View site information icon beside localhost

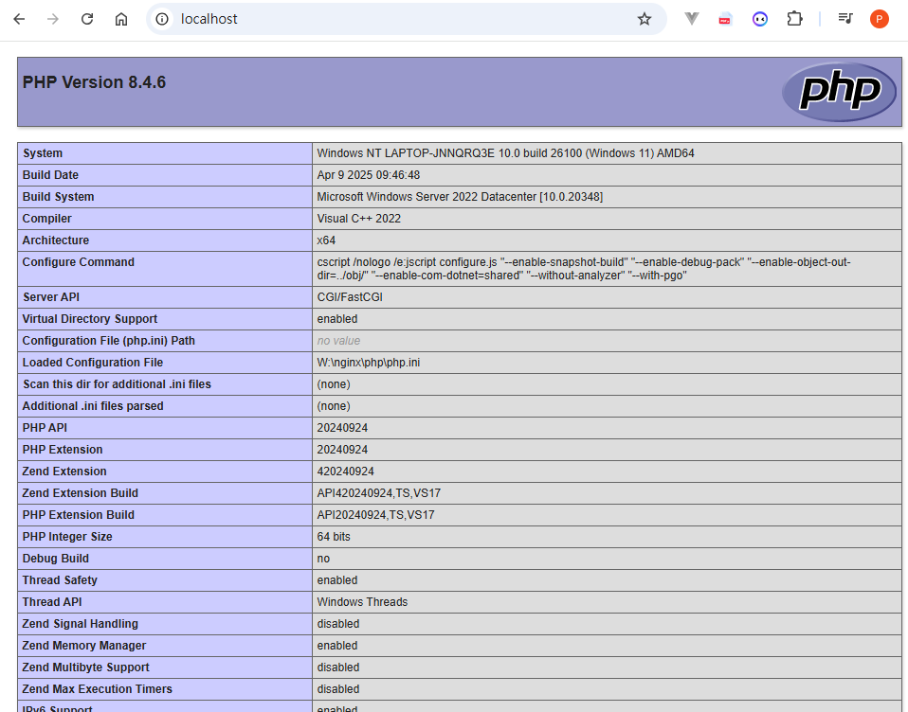tap(162, 19)
